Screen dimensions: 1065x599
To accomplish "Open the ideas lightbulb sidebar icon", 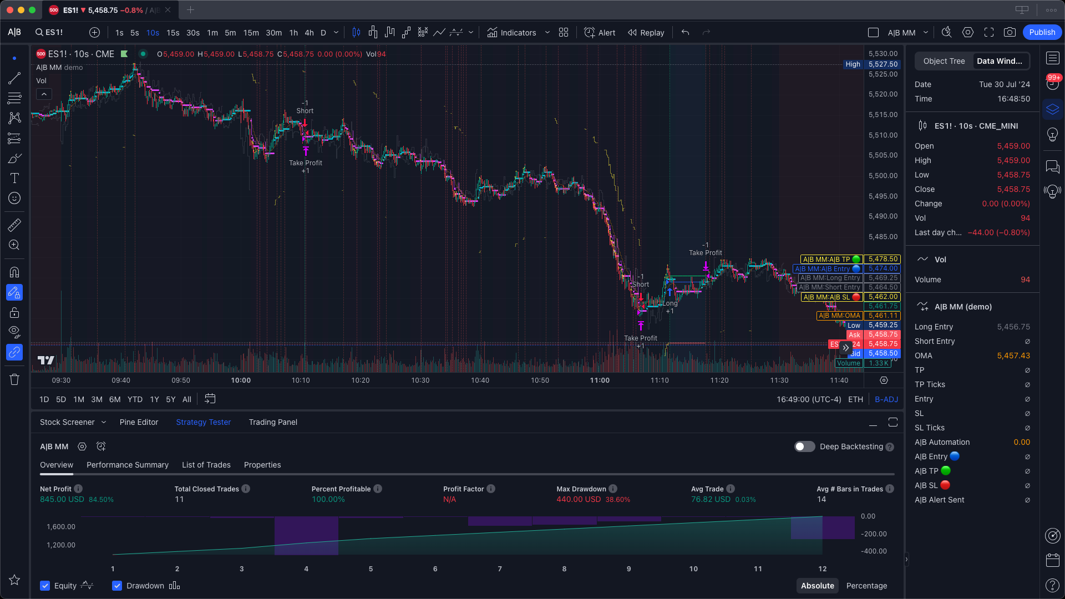I will 1052,134.
